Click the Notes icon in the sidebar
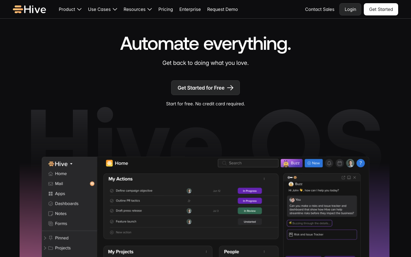This screenshot has height=257, width=411. tap(50, 214)
